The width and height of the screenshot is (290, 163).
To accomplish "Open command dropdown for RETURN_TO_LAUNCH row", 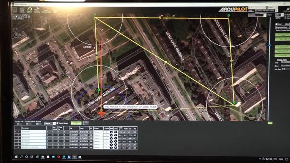I will 34,148.
